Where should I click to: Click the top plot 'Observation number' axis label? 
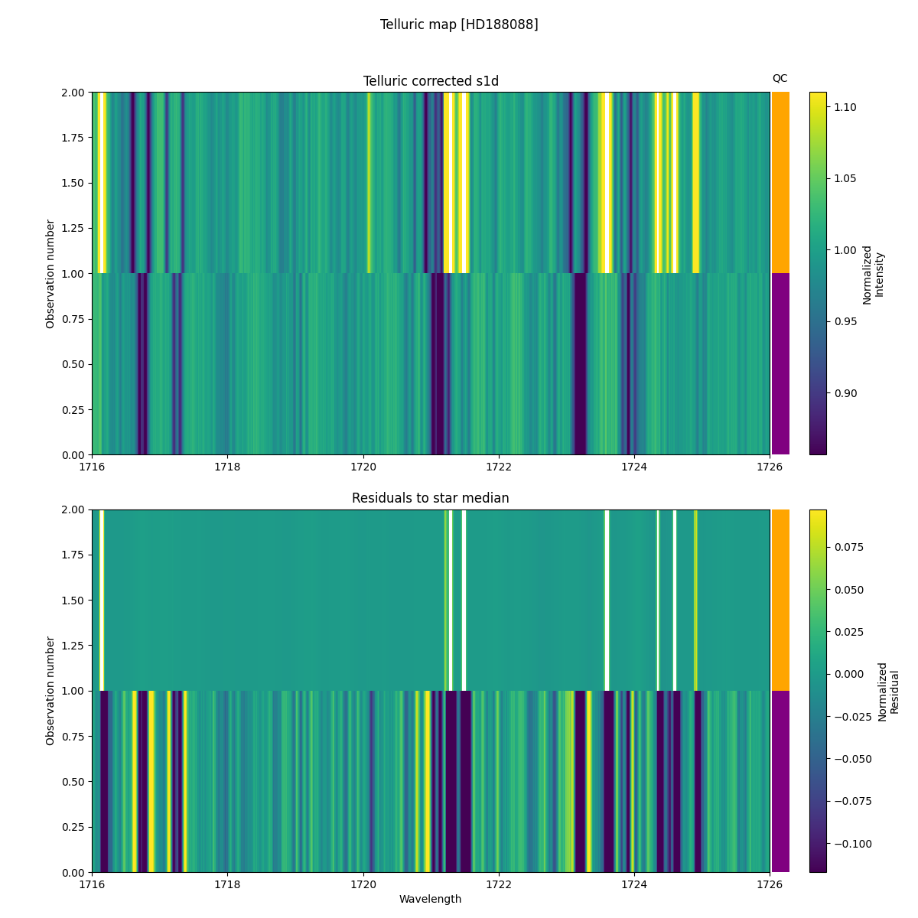[50, 274]
